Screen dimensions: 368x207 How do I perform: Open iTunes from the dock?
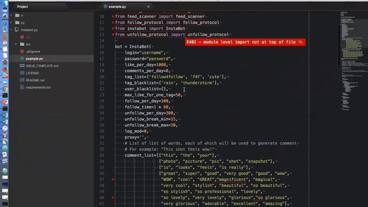click(5, 128)
